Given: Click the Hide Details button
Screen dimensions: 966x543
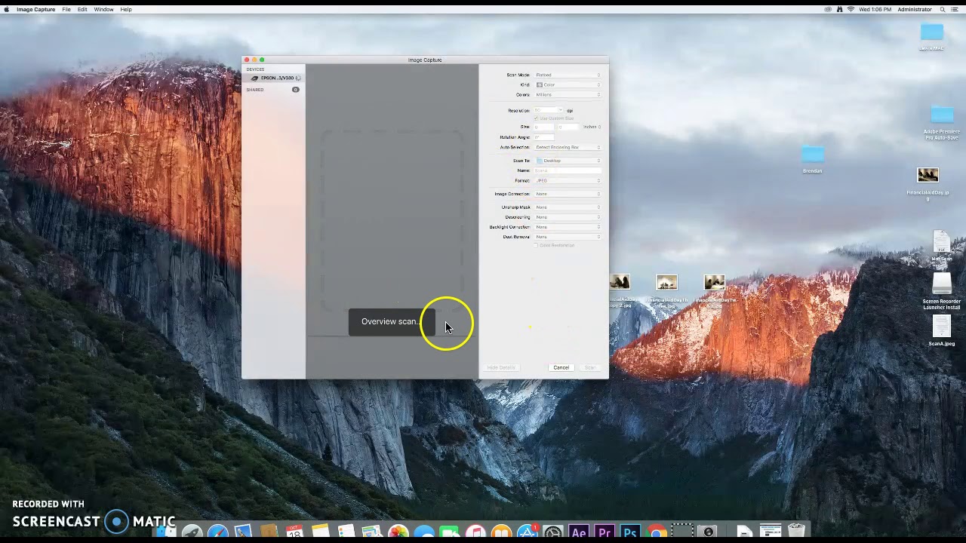Looking at the screenshot, I should (x=501, y=367).
